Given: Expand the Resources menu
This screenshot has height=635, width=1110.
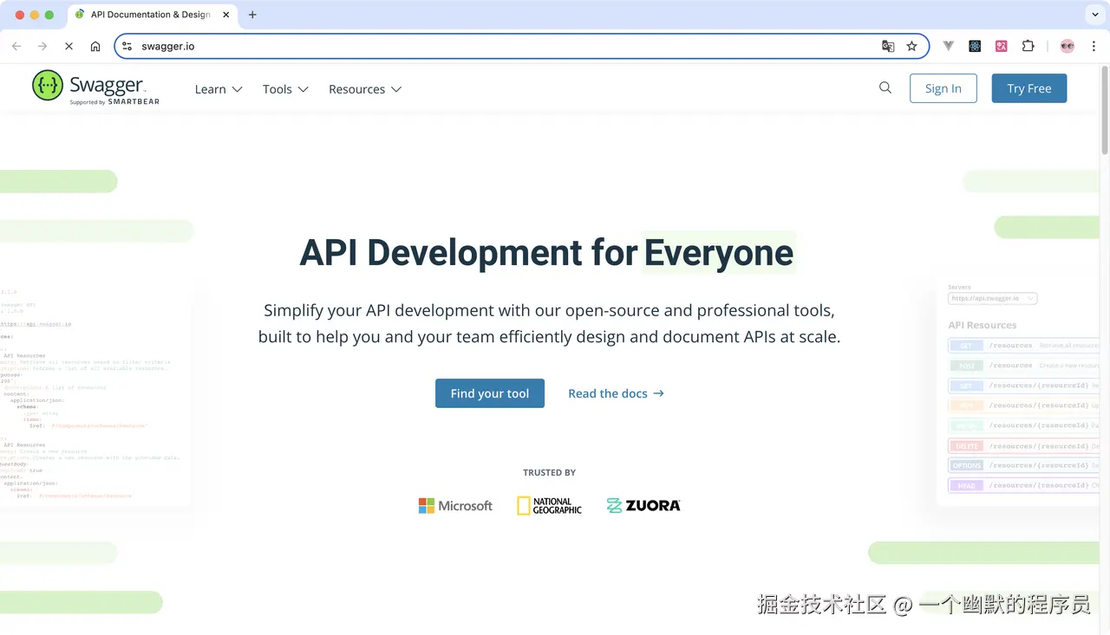Looking at the screenshot, I should (x=365, y=89).
